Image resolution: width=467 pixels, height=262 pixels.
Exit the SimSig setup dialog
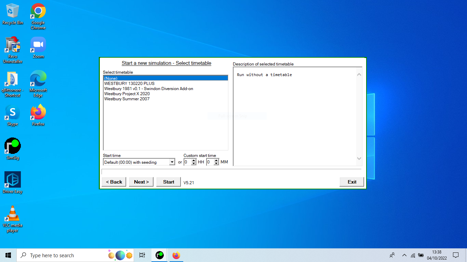click(352, 182)
